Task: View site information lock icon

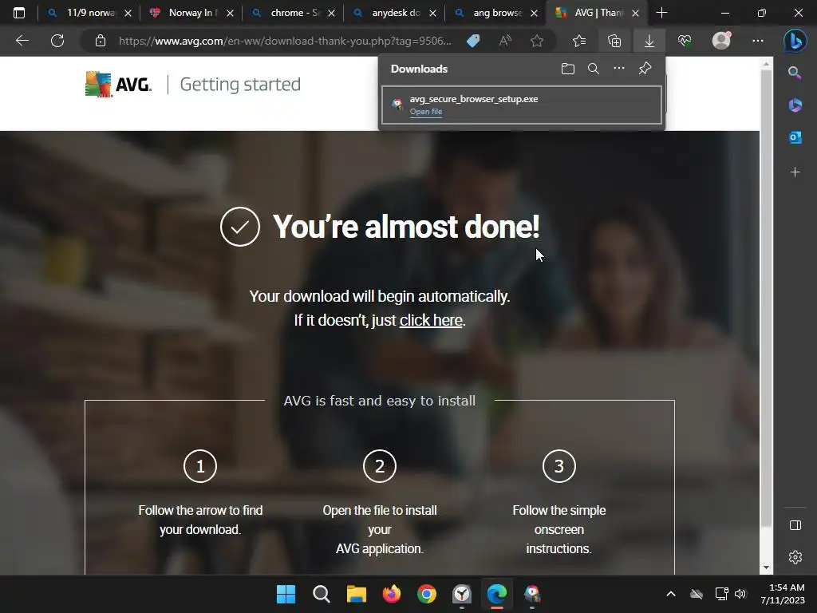Action: click(101, 41)
